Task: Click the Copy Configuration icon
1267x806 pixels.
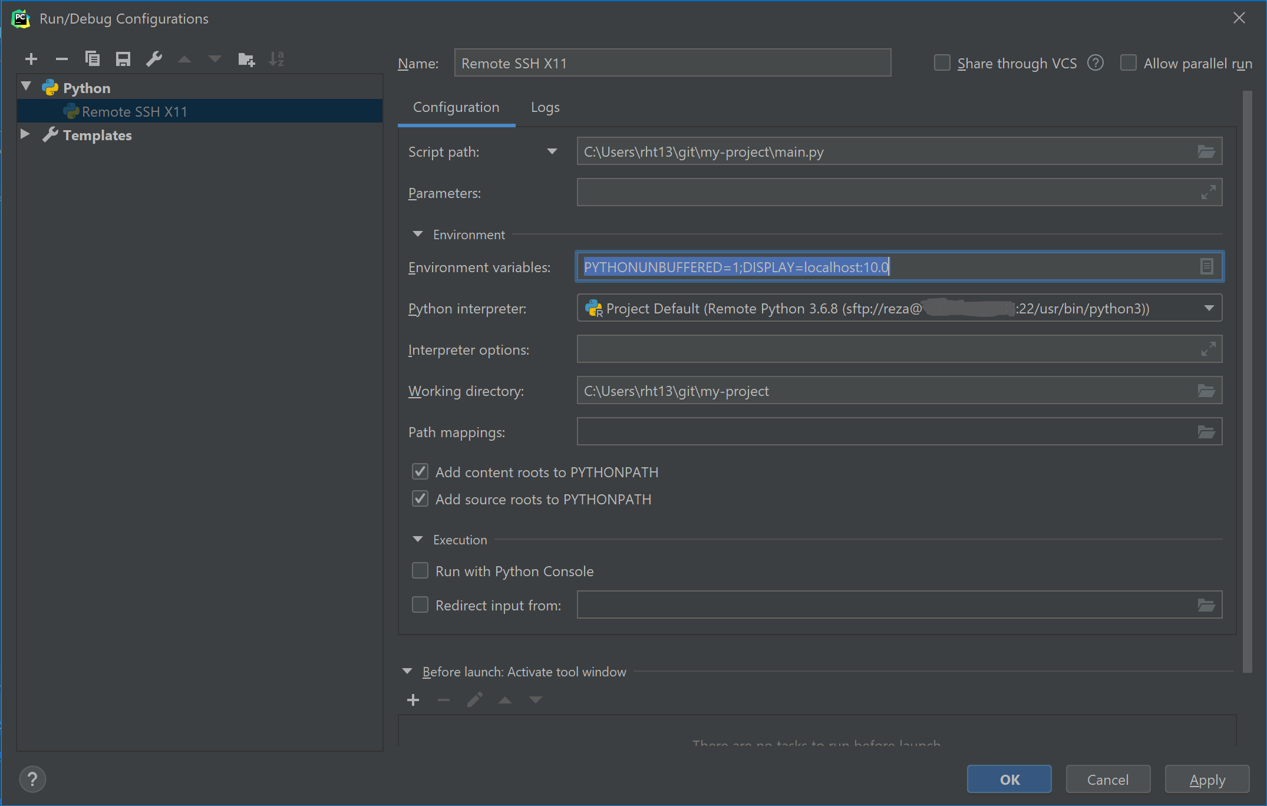Action: click(93, 59)
